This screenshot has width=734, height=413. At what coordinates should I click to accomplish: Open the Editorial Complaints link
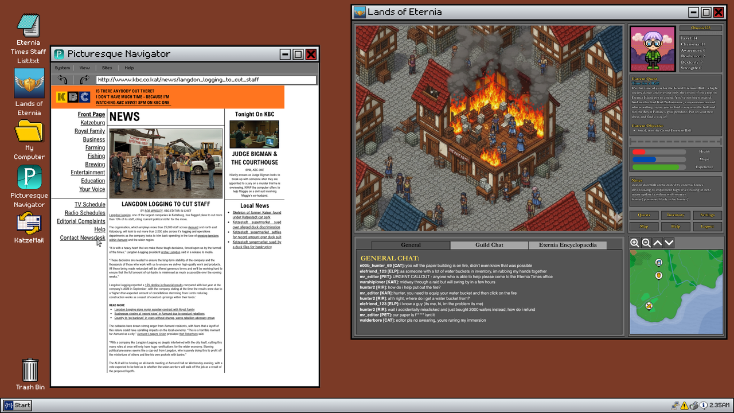pos(81,221)
